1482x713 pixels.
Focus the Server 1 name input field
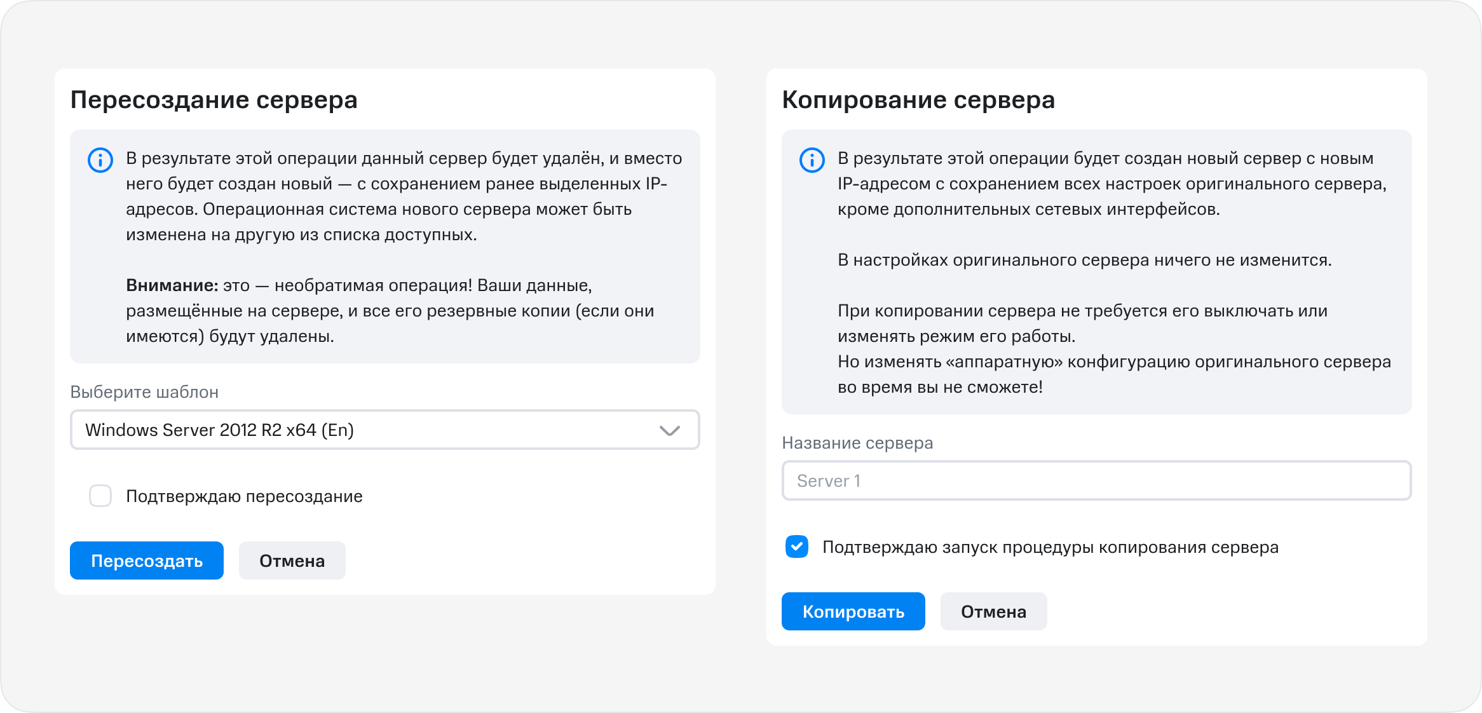coord(1096,480)
